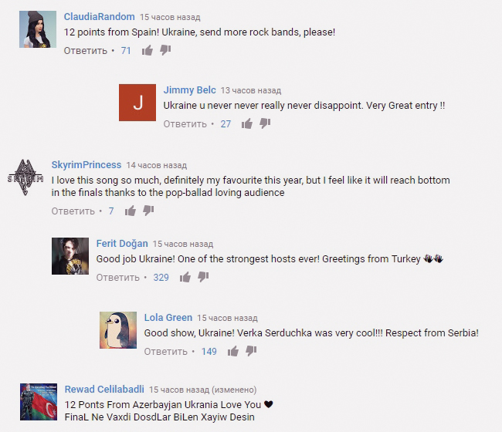The width and height of the screenshot is (502, 432).
Task: Like ClaudiaRandom's comment with thumbs up
Action: [148, 50]
